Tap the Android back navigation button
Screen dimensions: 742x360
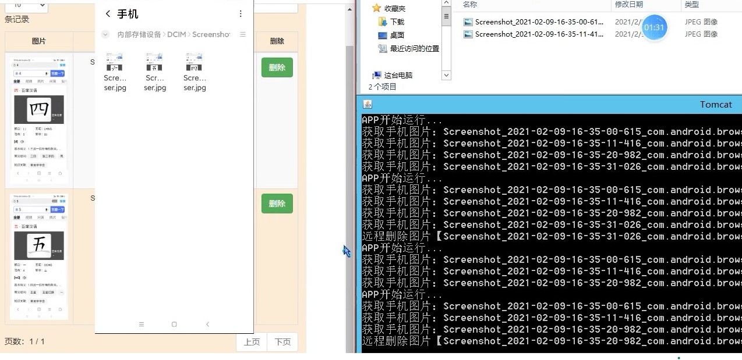point(207,324)
